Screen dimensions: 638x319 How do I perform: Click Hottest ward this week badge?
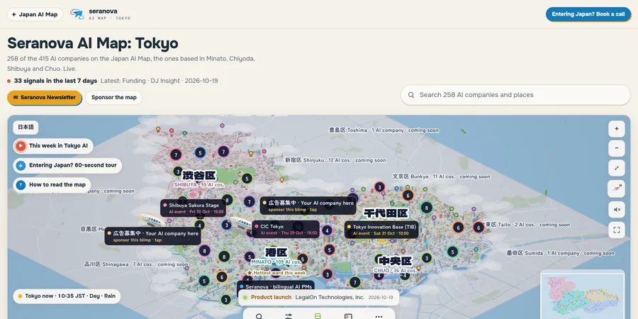276,273
